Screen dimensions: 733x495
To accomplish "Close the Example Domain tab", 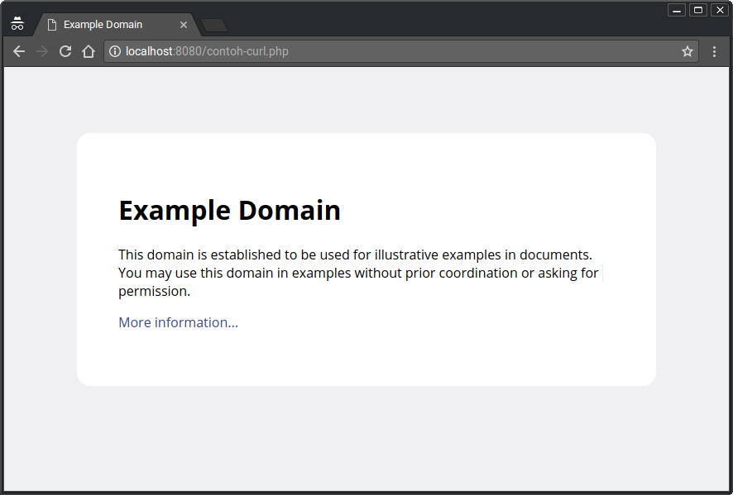I will [184, 25].
